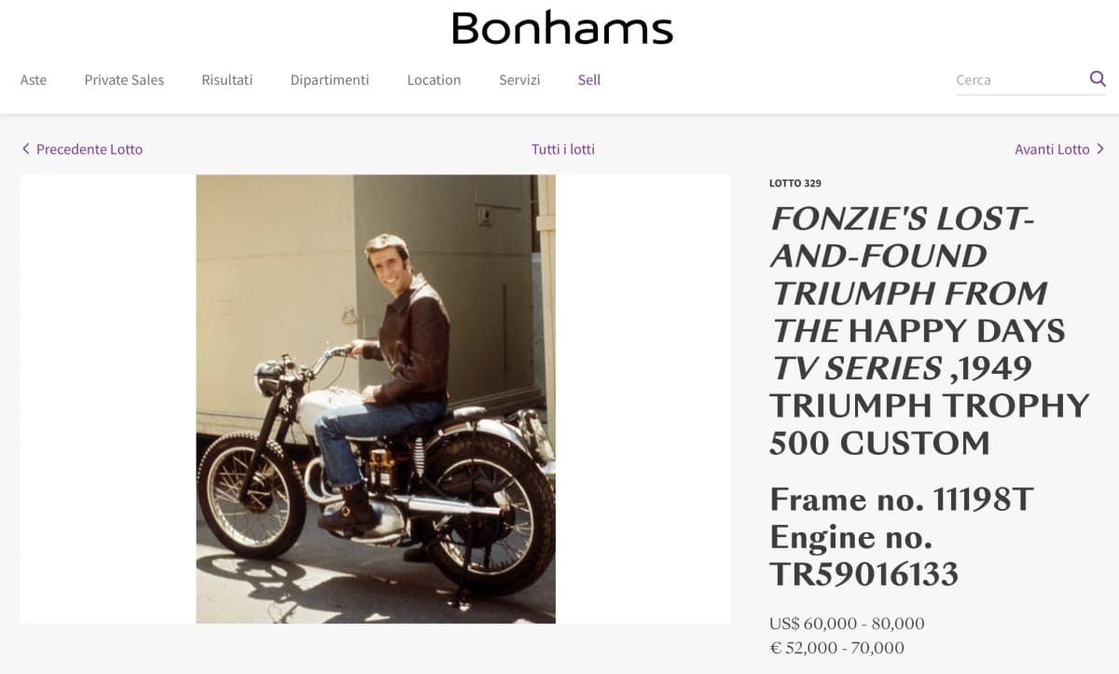This screenshot has width=1119, height=674.
Task: Click the left chevron beside Precedente Lotto
Action: pyautogui.click(x=25, y=149)
